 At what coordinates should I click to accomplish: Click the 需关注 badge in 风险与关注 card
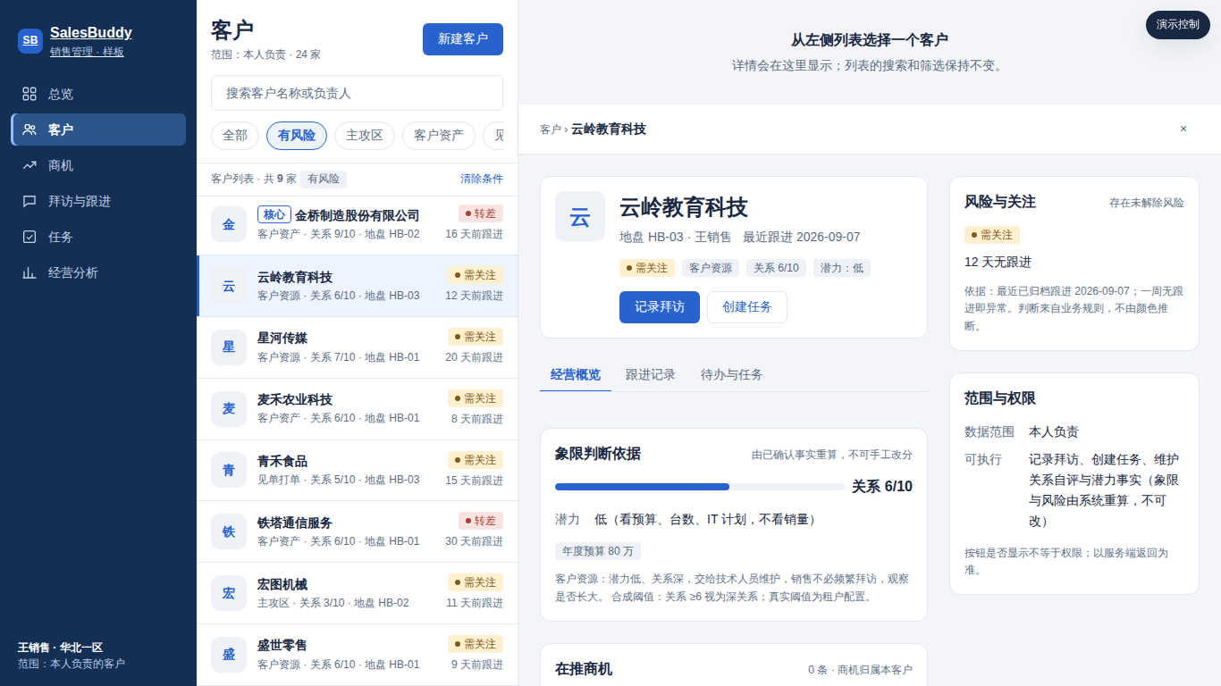tap(992, 235)
